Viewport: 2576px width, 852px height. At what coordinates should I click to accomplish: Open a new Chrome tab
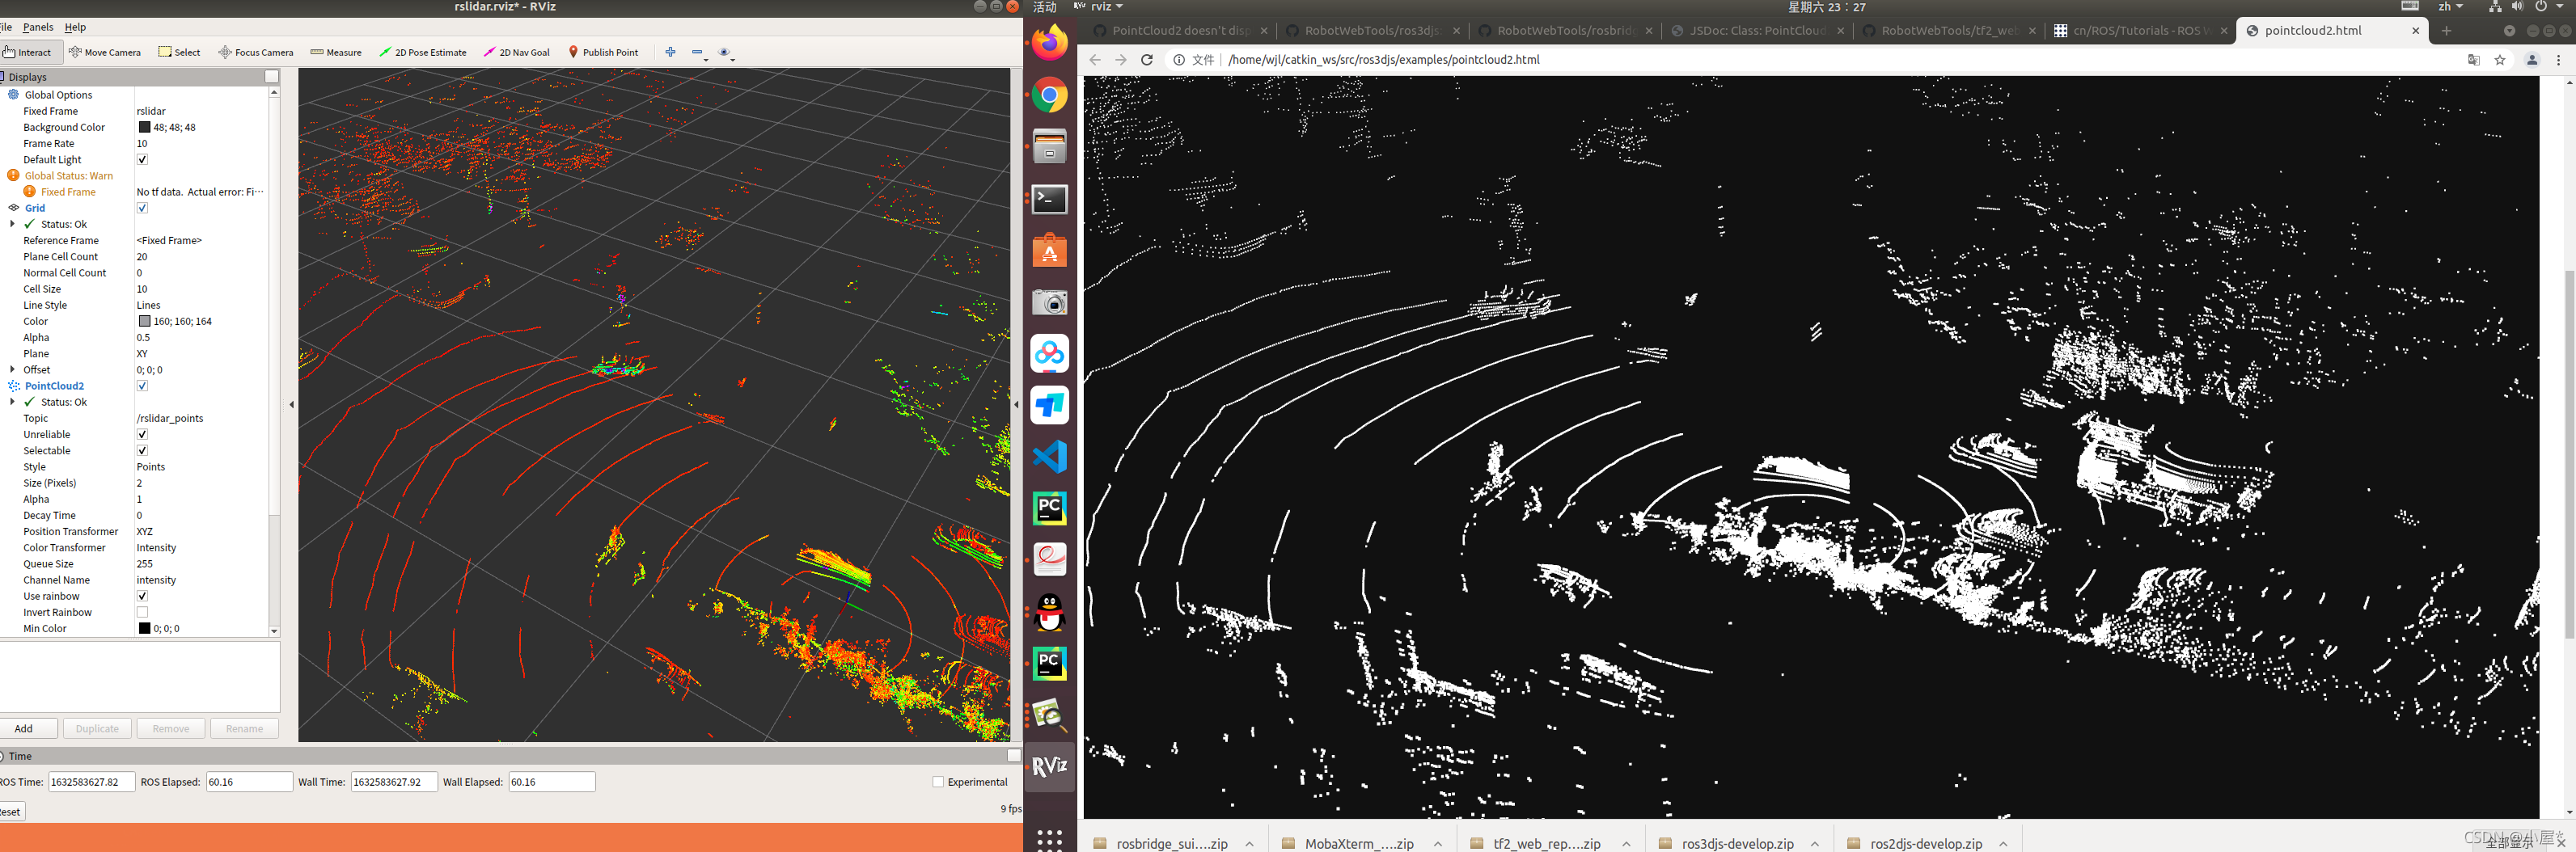coord(2446,31)
